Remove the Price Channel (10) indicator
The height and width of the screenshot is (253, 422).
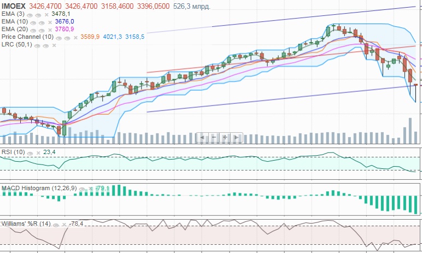point(75,38)
